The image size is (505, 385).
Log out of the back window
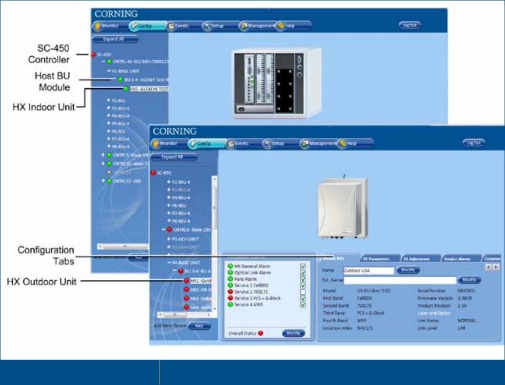409,25
